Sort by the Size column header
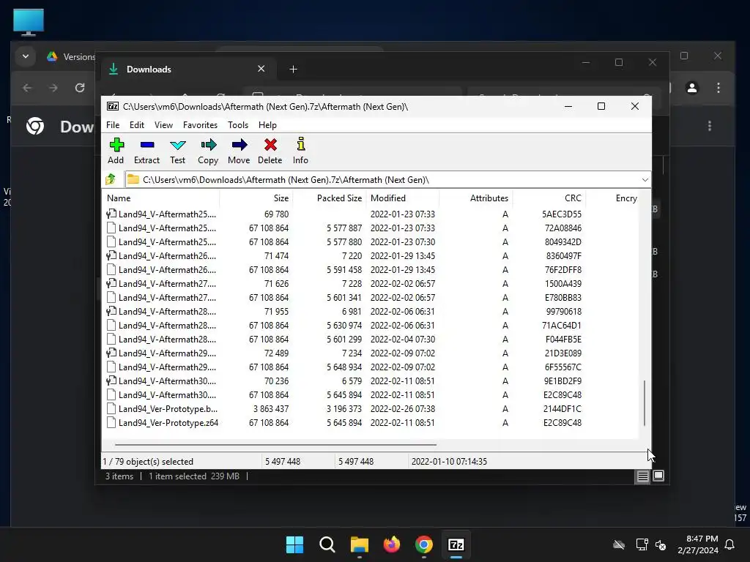 pos(256,198)
